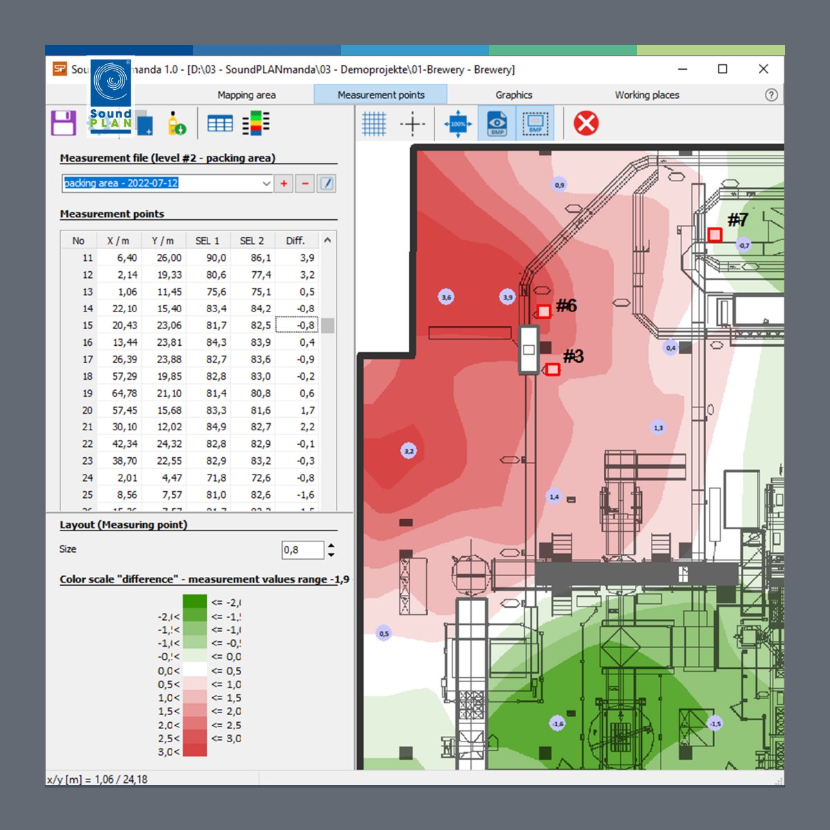Screen dimensions: 830x830
Task: Select map marker #3 red square
Action: coord(552,369)
